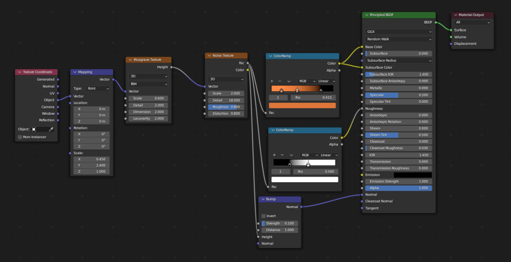This screenshot has height=262, width=511.
Task: Collapse the Principled BSDF node via header arrow
Action: (x=365, y=15)
